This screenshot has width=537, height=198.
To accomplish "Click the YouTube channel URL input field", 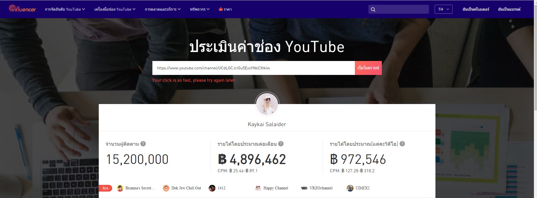I will pyautogui.click(x=253, y=68).
